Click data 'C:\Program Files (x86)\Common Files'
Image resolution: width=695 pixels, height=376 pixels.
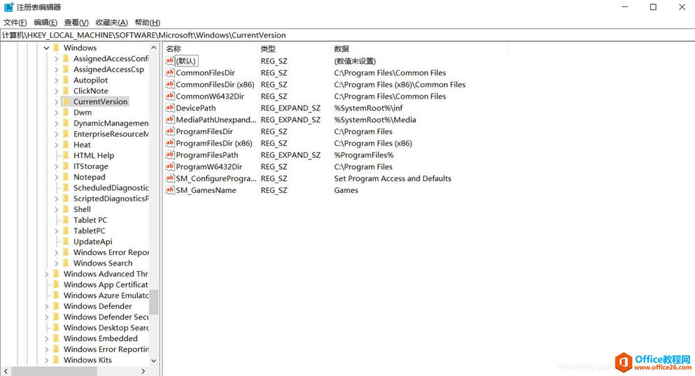click(400, 85)
